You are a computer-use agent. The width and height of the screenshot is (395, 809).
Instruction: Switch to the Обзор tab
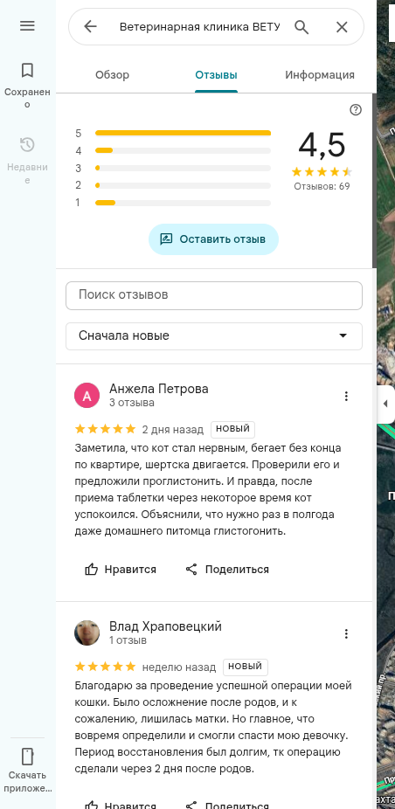[112, 75]
